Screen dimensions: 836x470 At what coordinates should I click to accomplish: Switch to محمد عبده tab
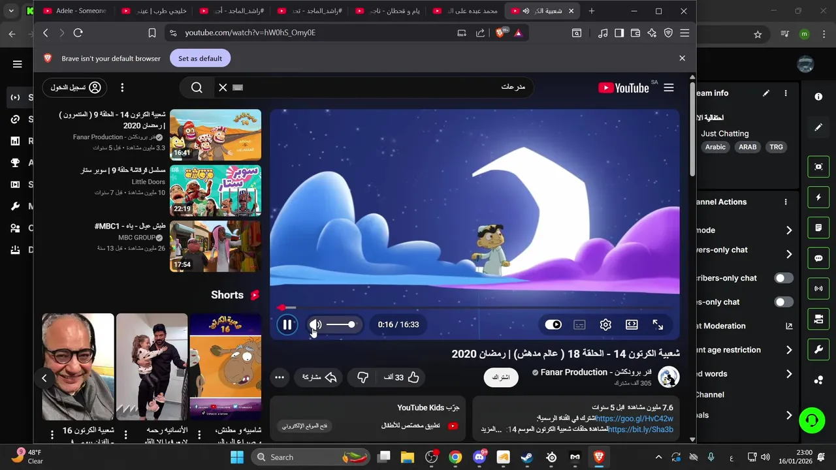[465, 11]
